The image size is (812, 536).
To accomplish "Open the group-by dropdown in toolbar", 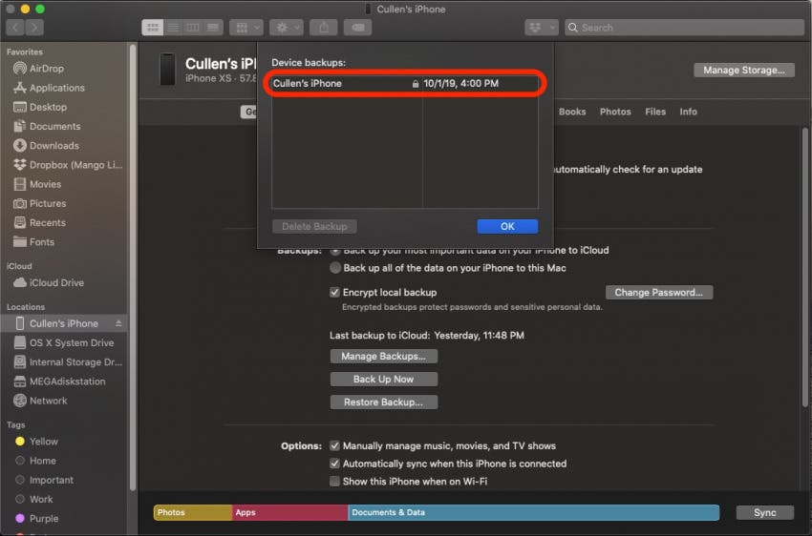I will [x=246, y=28].
